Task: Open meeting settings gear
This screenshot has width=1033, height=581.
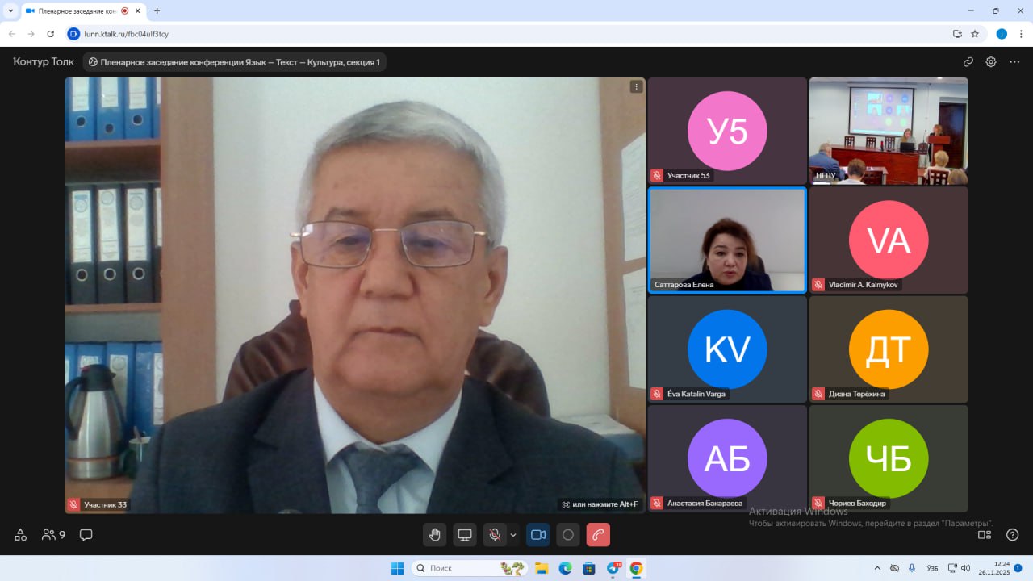Action: [991, 62]
